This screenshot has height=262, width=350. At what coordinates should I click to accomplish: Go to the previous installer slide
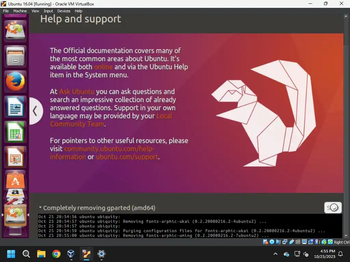(35, 111)
